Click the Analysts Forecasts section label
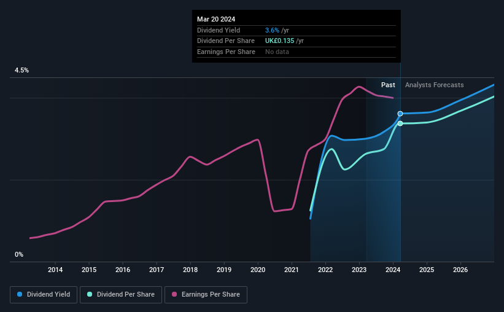 coord(434,85)
